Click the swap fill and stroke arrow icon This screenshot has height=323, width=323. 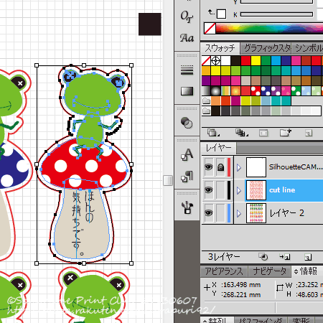click(211, 11)
